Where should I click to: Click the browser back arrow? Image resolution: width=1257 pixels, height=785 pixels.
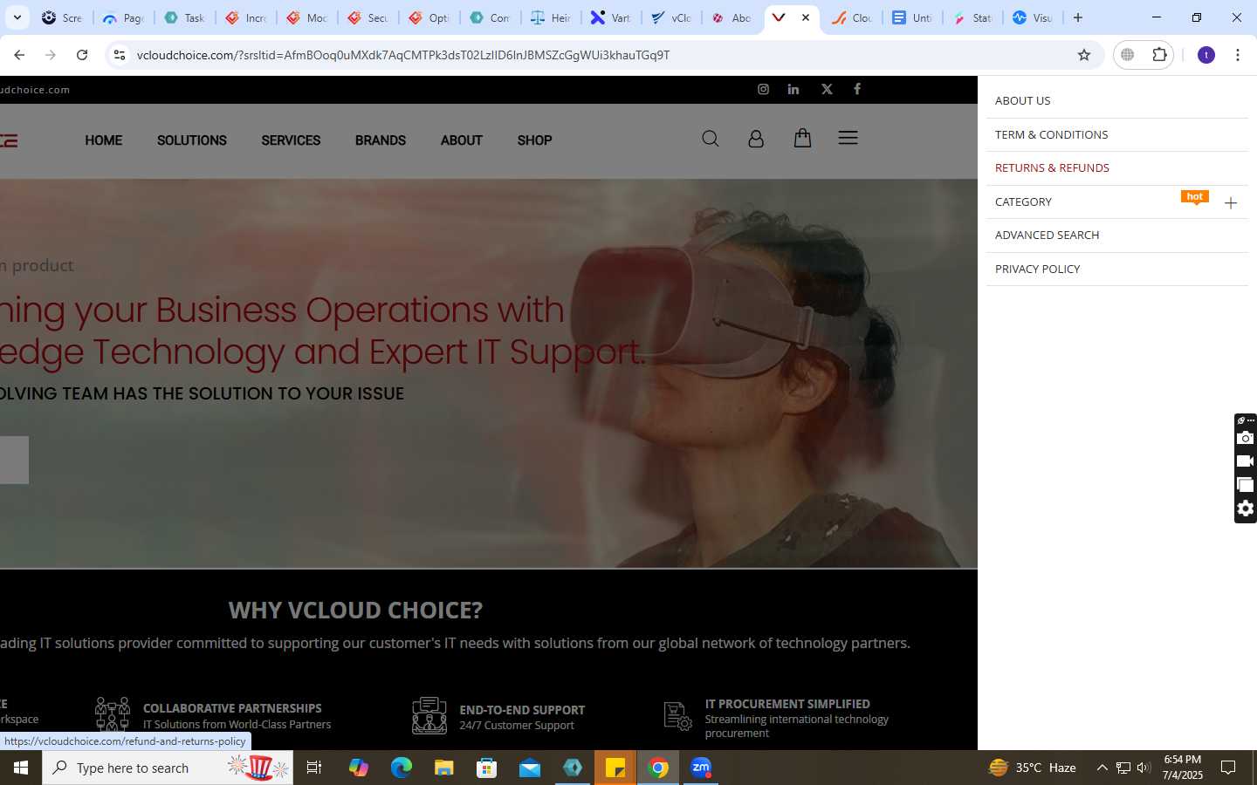[19, 55]
